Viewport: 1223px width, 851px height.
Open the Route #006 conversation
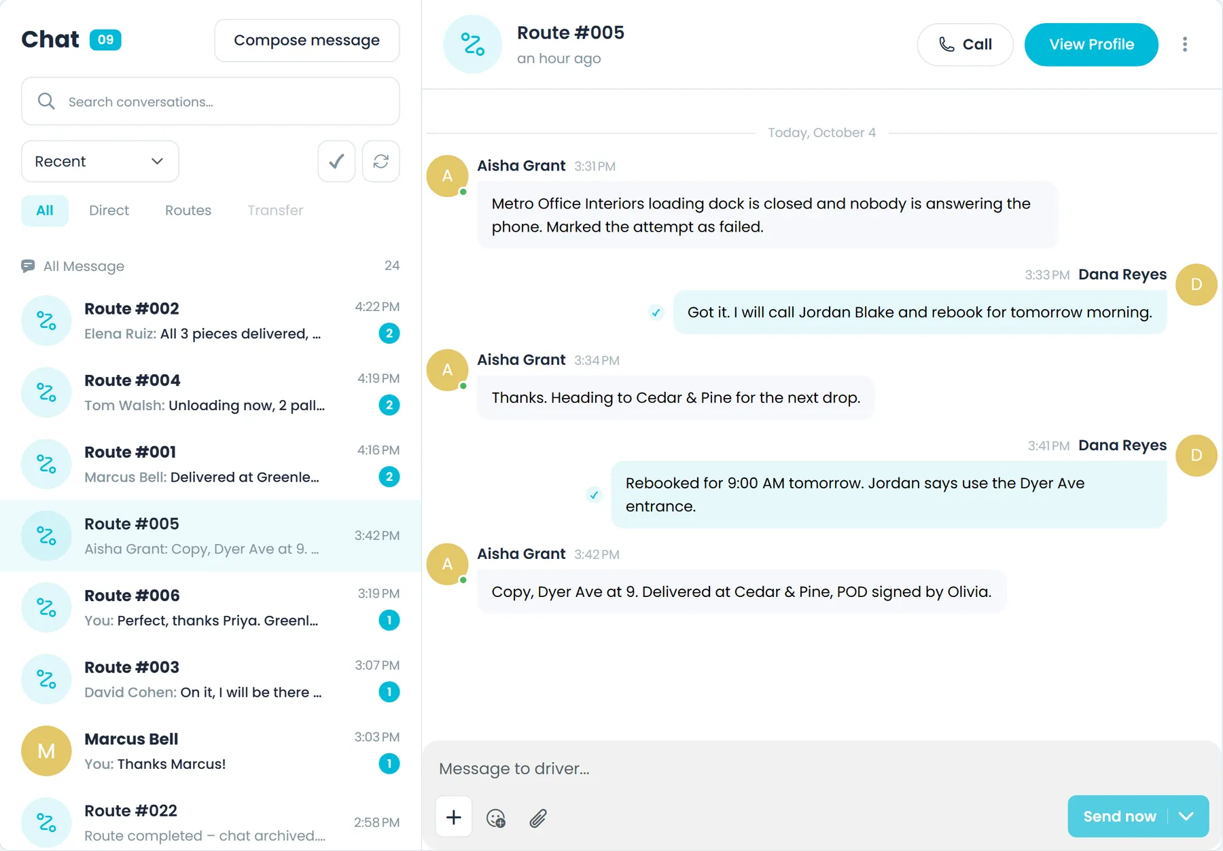210,607
